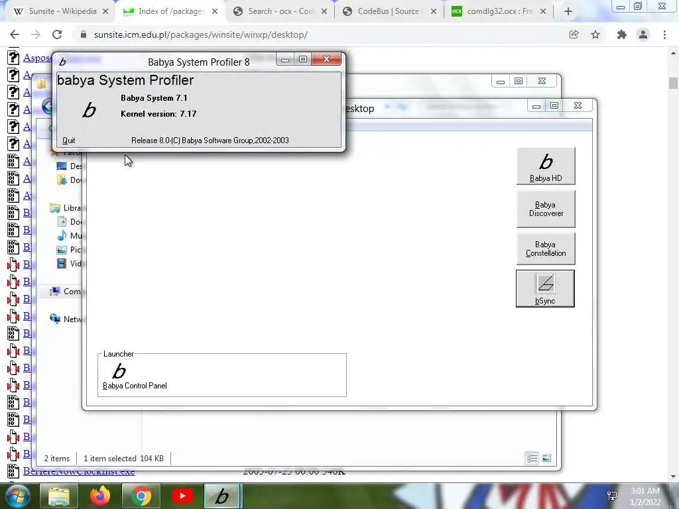Click the large b logo in Profiler
Screen dimensions: 679x509
pos(90,110)
